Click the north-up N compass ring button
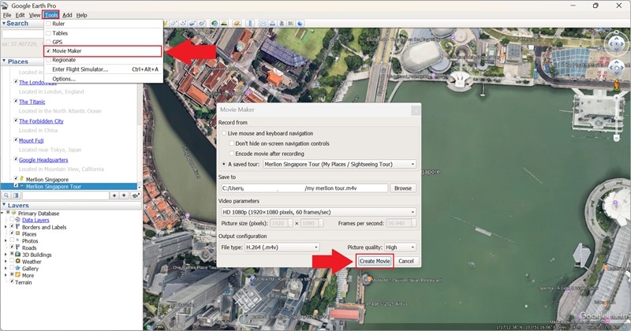The width and height of the screenshot is (631, 331). click(616, 32)
